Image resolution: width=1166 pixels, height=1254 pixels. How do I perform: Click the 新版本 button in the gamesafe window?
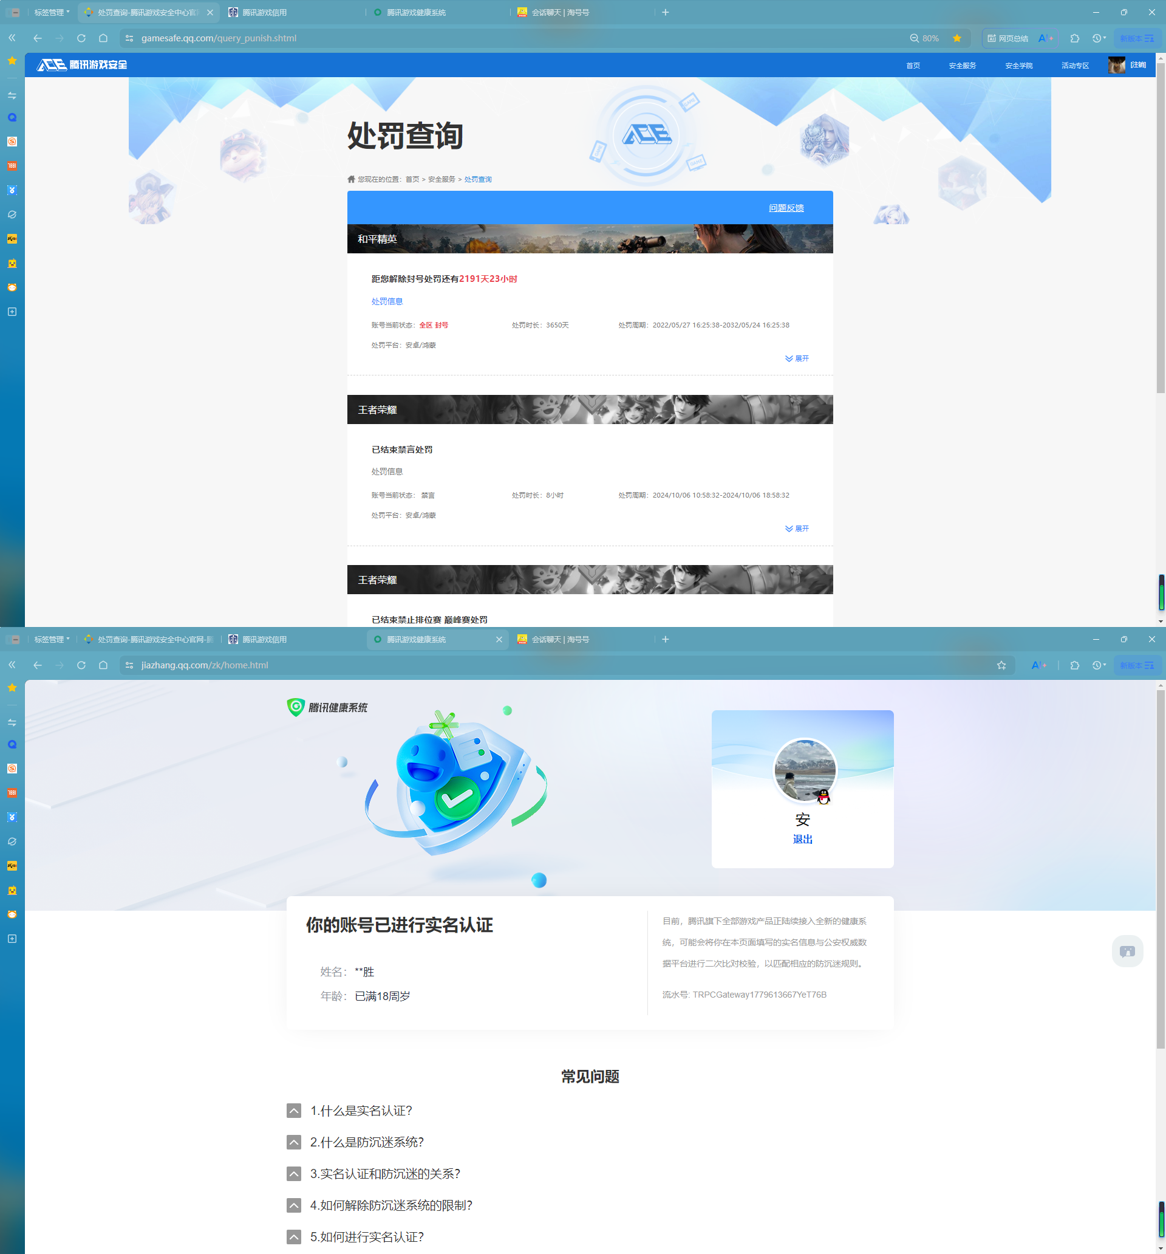[x=1137, y=38]
